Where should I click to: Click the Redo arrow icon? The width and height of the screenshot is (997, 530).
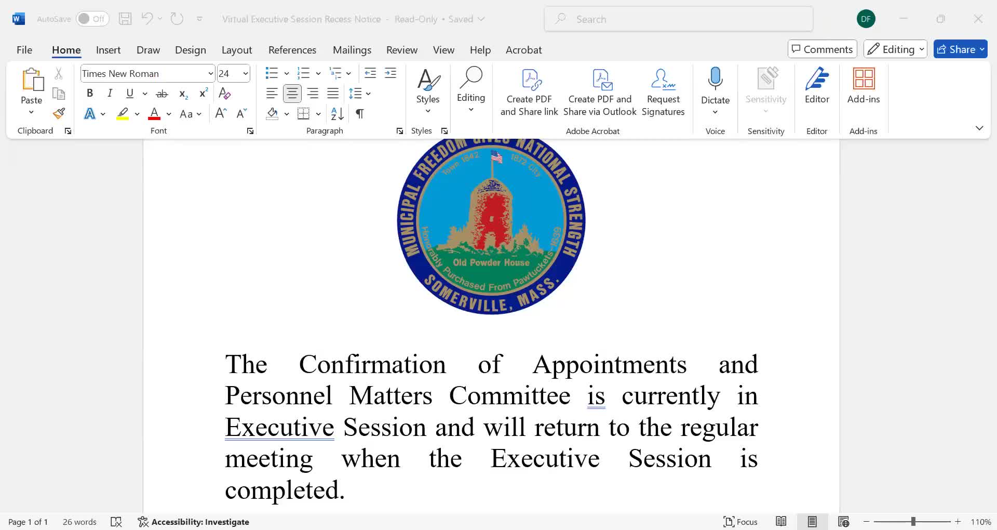coord(177,19)
